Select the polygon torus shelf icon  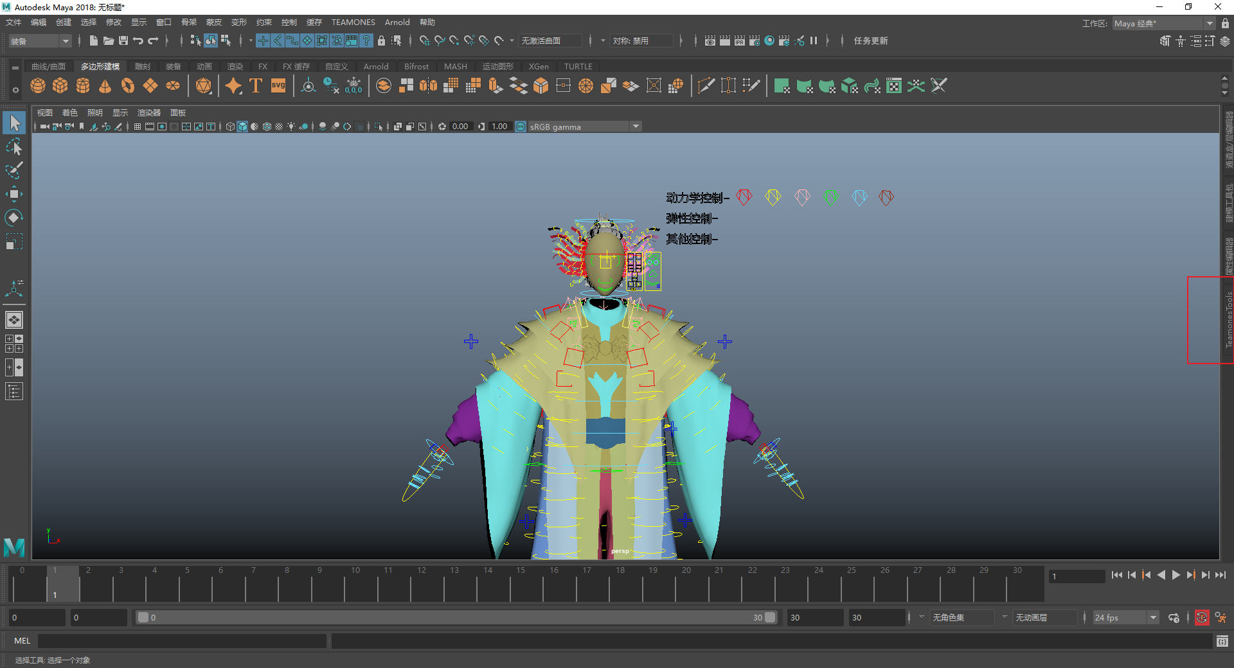(x=128, y=86)
